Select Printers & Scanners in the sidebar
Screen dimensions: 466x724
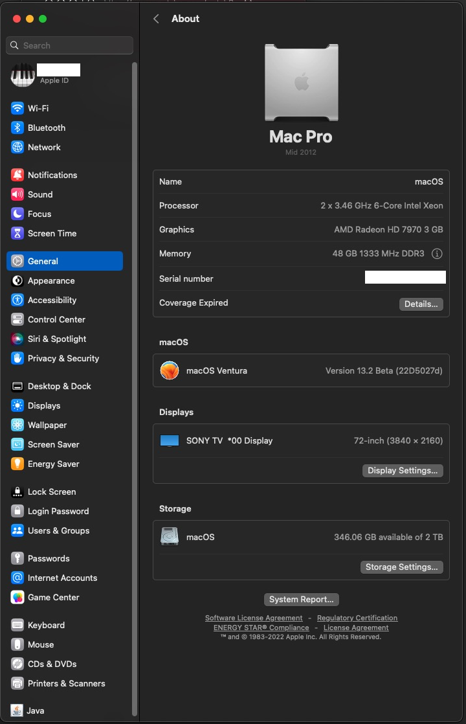tap(65, 683)
